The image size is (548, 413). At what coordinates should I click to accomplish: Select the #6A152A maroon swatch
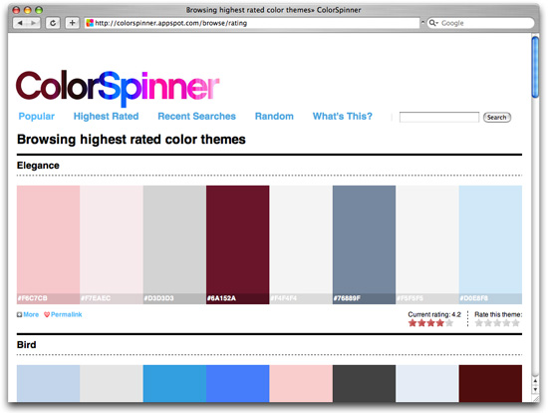tap(238, 244)
